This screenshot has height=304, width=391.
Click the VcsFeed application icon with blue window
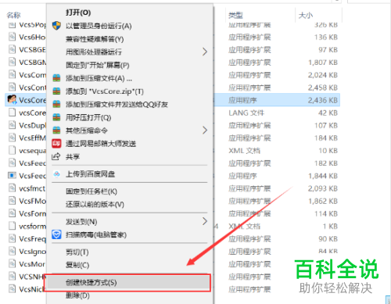12,176
